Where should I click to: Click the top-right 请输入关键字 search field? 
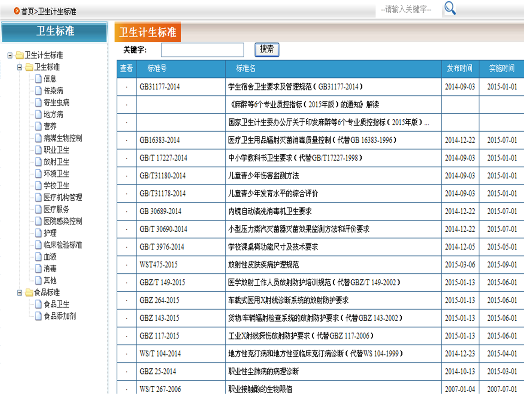pyautogui.click(x=408, y=8)
